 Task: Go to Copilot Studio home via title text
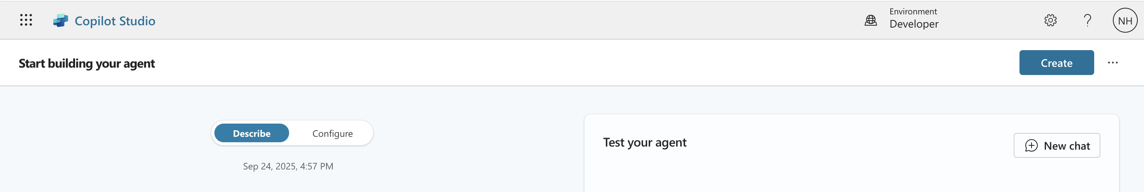coord(114,21)
